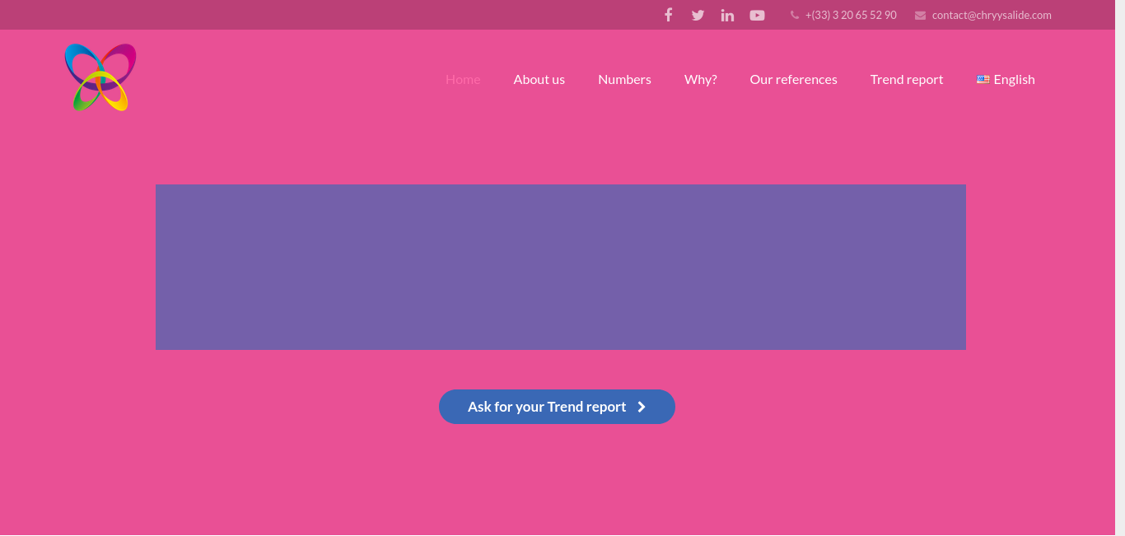Click the arrow inside the Trend report button

642,407
